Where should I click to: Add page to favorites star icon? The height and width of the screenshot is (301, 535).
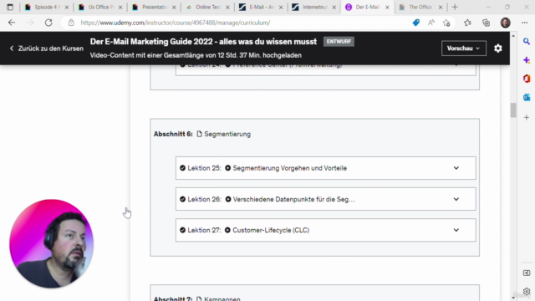[446, 23]
